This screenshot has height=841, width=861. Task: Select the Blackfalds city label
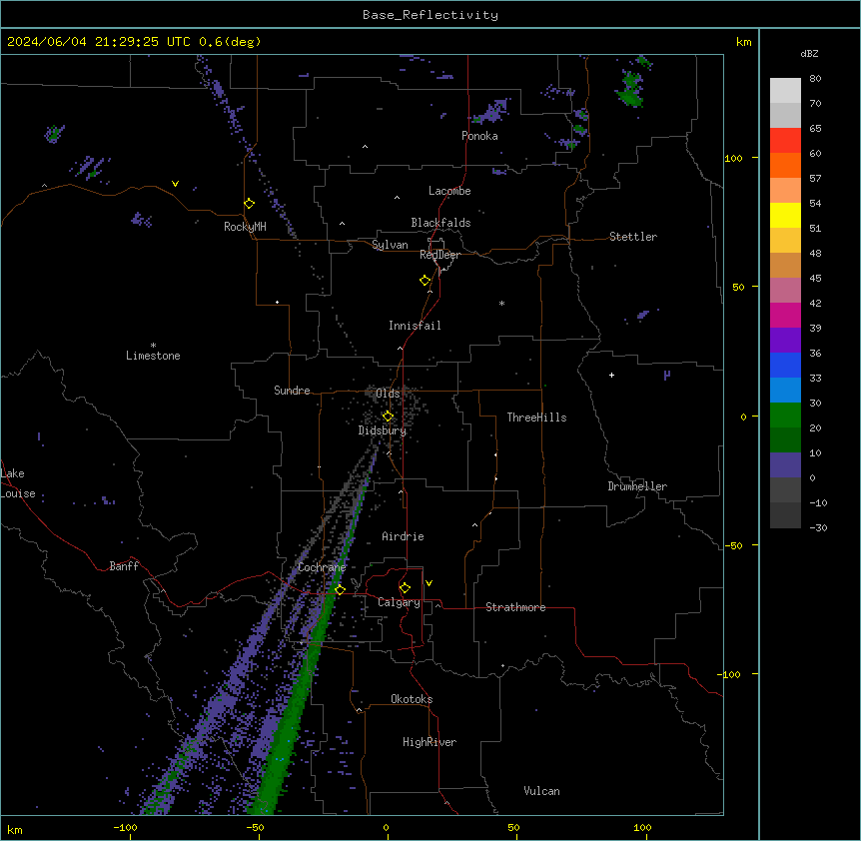[x=440, y=223]
